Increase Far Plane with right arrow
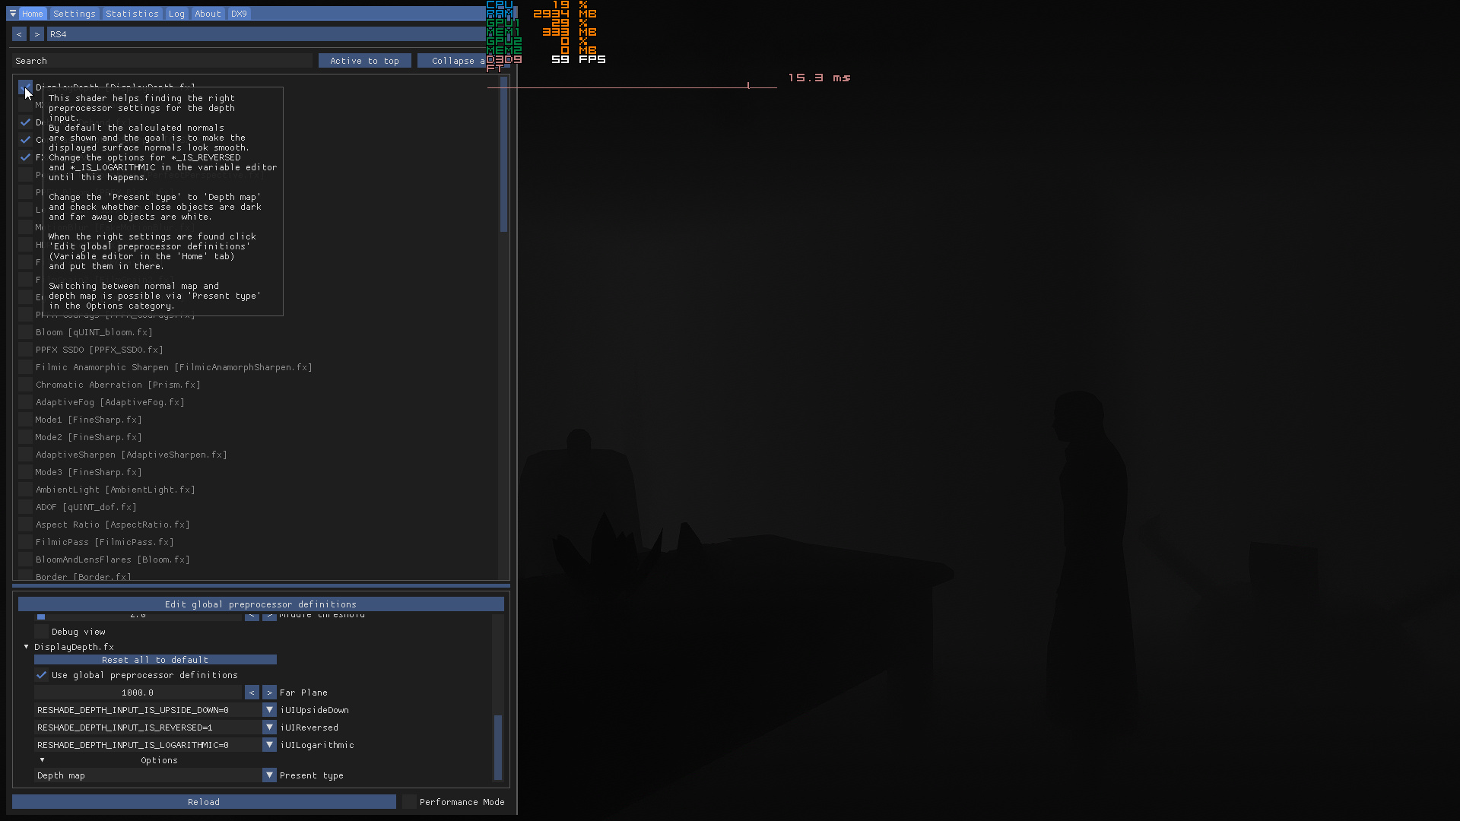This screenshot has height=821, width=1460. click(x=269, y=693)
